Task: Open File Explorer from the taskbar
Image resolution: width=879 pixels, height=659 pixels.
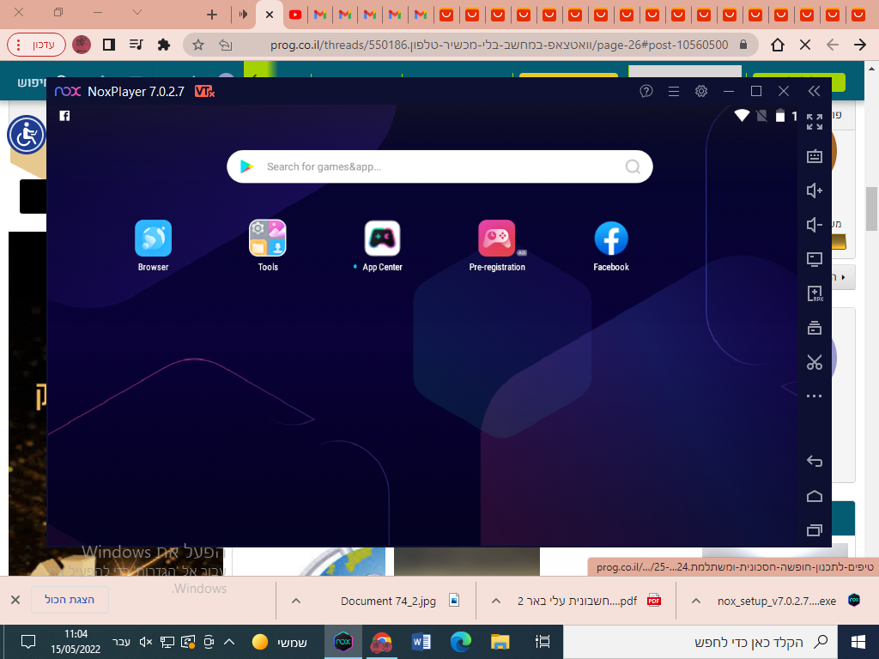Action: (500, 642)
